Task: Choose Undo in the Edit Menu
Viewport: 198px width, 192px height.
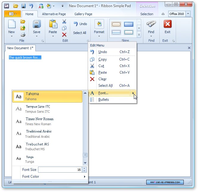Action: tap(112, 52)
